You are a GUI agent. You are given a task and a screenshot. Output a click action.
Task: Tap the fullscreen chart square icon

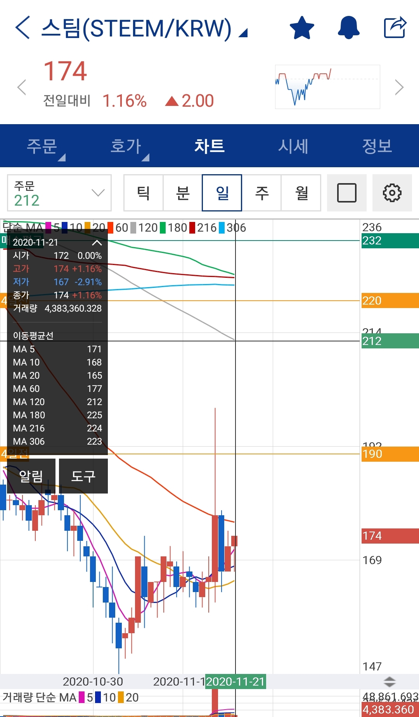pos(347,193)
